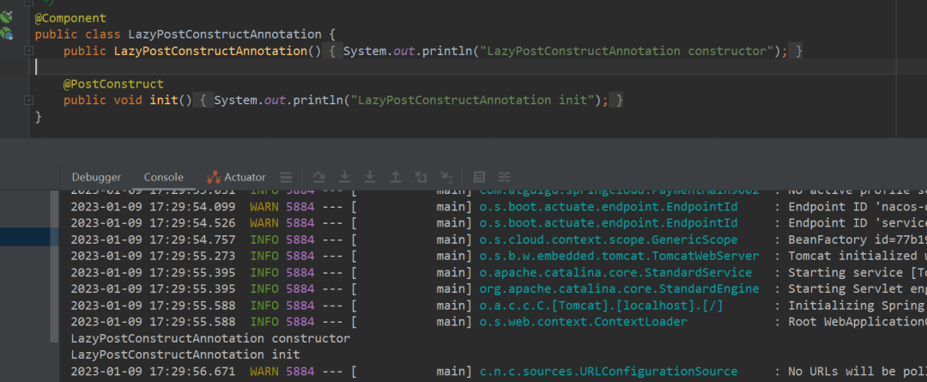
Task: Click the three-lines icon beside Actuator
Action: pos(286,177)
